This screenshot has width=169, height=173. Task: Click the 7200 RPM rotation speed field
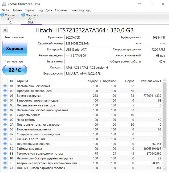[x=154, y=50]
